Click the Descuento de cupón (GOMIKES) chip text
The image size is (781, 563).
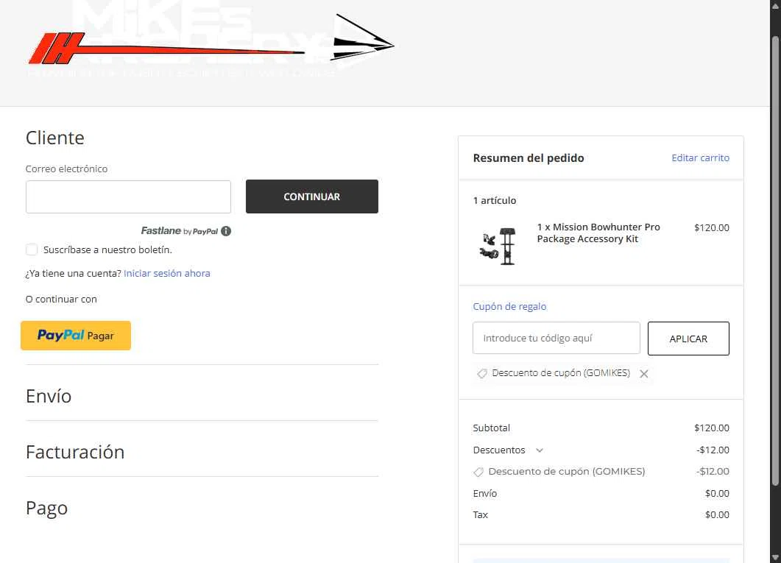(561, 373)
